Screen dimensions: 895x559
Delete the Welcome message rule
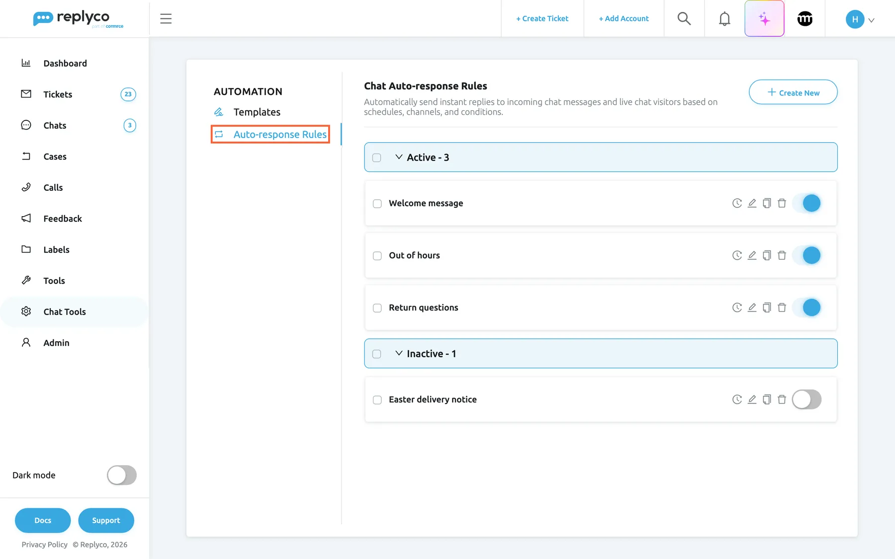pos(782,203)
